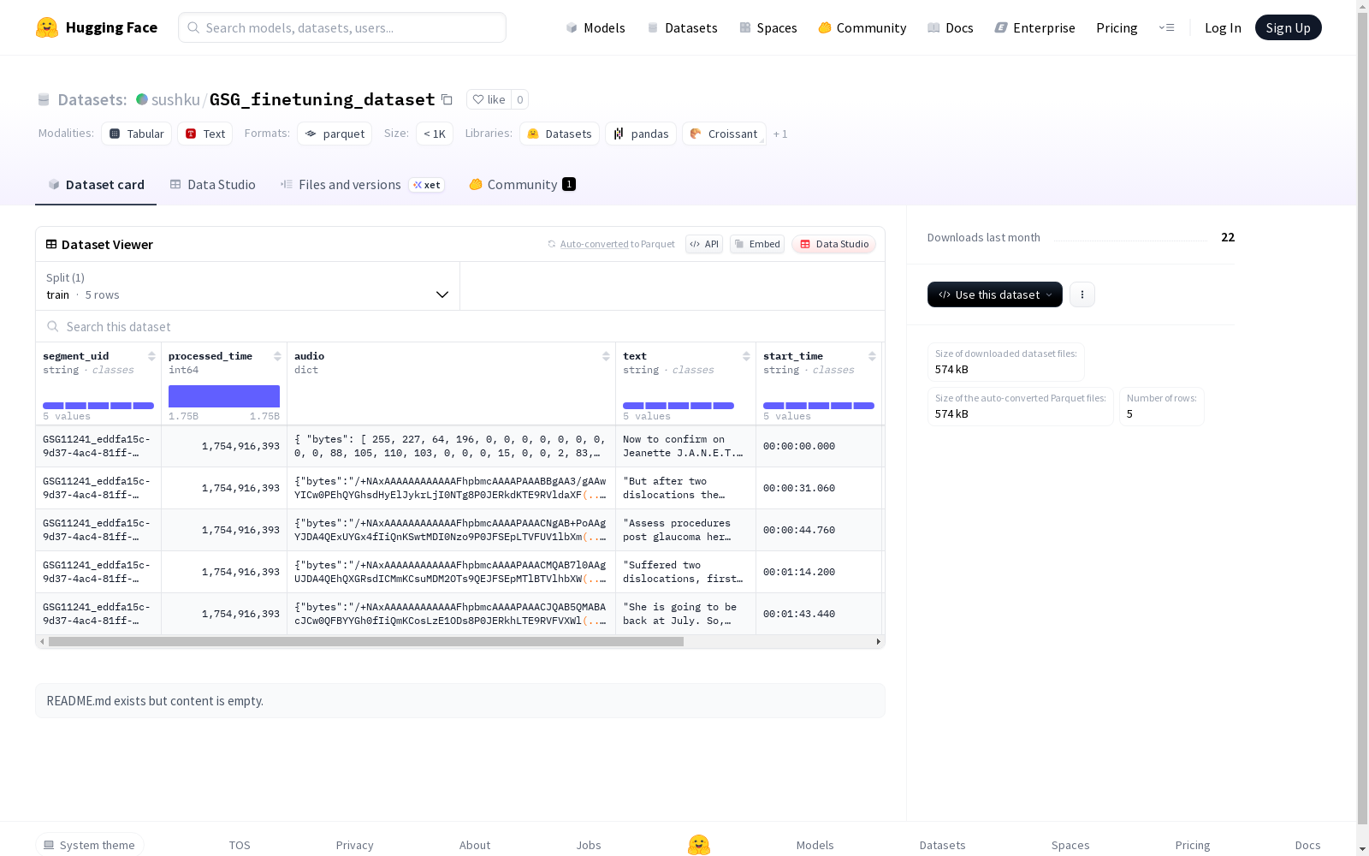Open the TOS footer link
Screen dimensions: 1369x856
click(240, 845)
